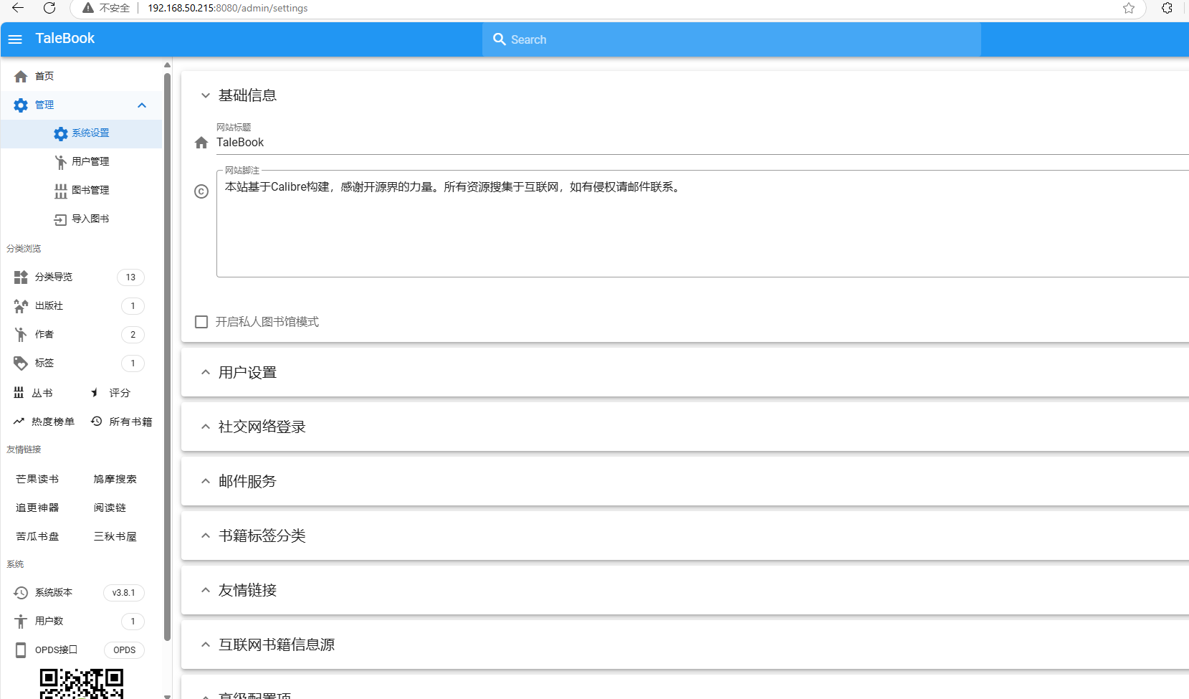
Task: Expand the 互联网书籍信息源 section
Action: (205, 645)
